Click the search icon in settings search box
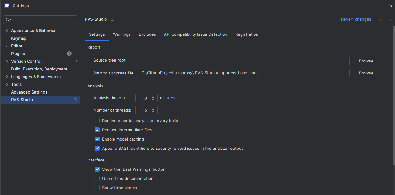395x195 pixels. click(8, 20)
